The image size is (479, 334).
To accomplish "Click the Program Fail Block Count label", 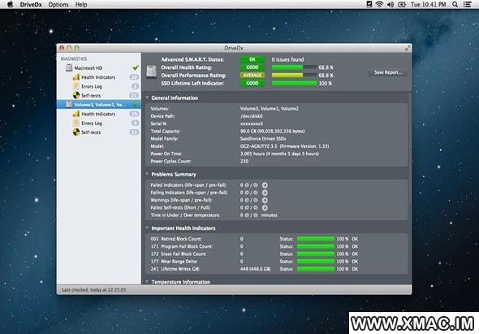I will [x=187, y=246].
